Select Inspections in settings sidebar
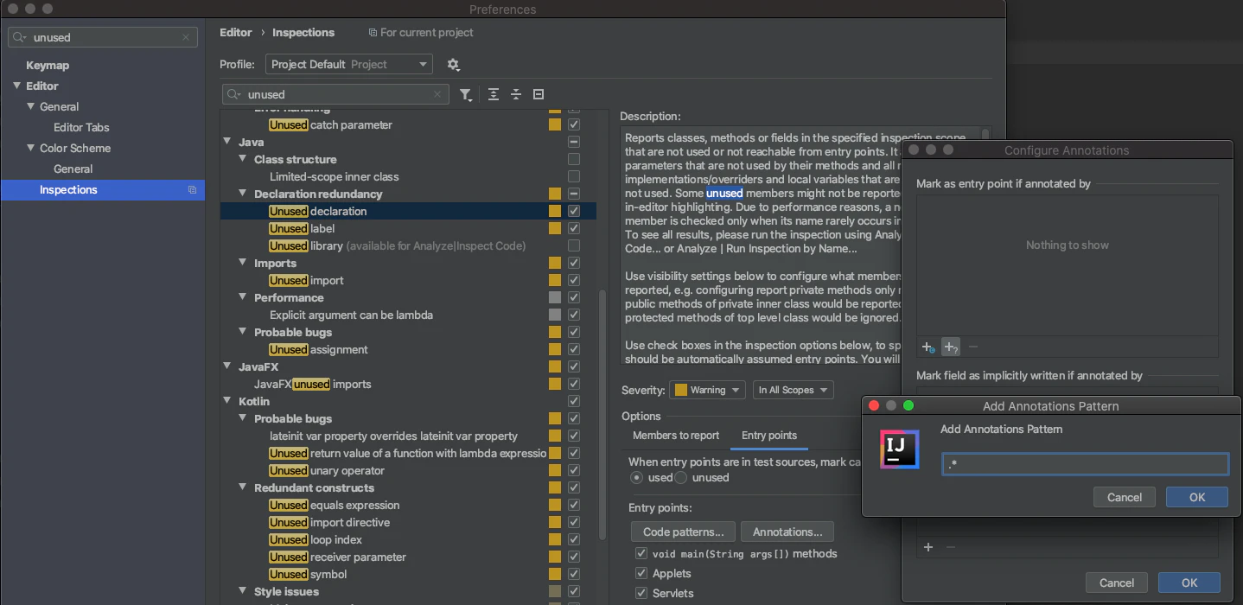This screenshot has height=605, width=1243. (103, 190)
